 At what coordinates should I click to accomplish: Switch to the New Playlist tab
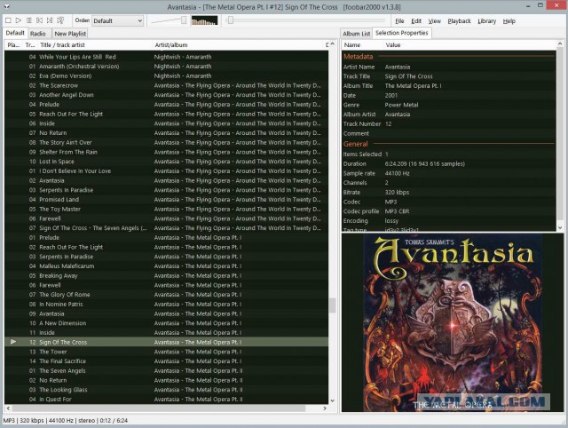[x=70, y=34]
